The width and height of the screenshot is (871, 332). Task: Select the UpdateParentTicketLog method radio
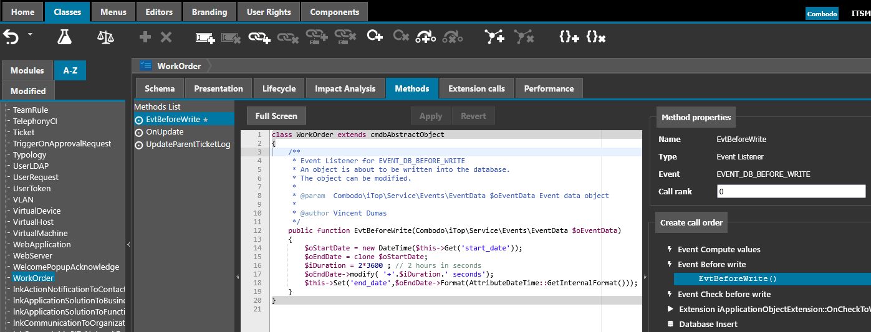[x=139, y=145]
